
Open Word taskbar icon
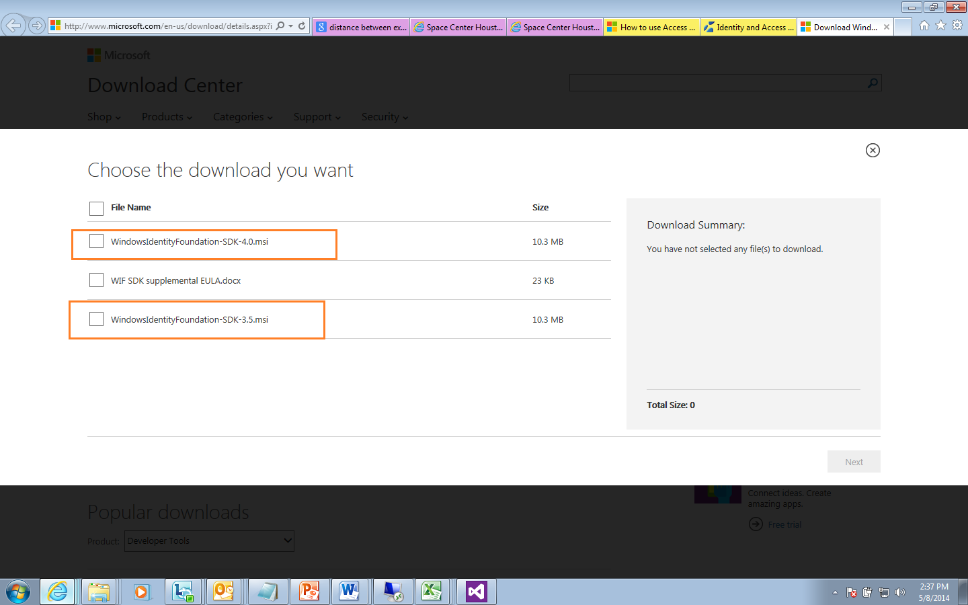click(x=349, y=592)
